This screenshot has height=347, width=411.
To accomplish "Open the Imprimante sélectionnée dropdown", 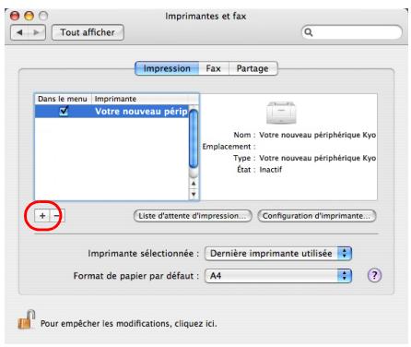I will click(x=278, y=254).
